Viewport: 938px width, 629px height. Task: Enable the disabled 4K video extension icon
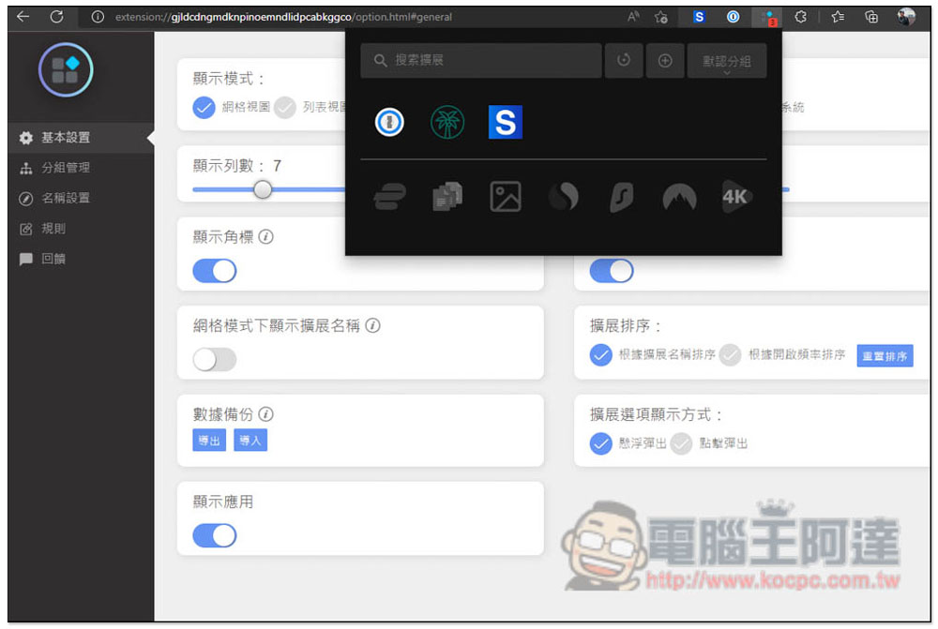(735, 197)
